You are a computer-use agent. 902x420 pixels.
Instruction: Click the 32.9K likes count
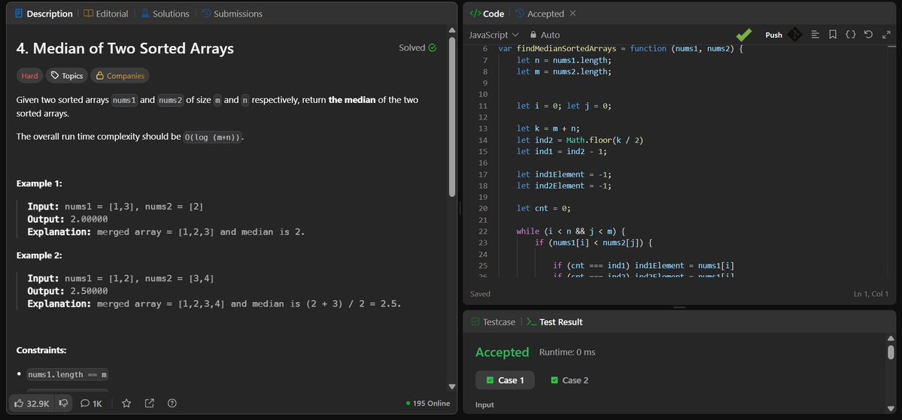(x=38, y=403)
